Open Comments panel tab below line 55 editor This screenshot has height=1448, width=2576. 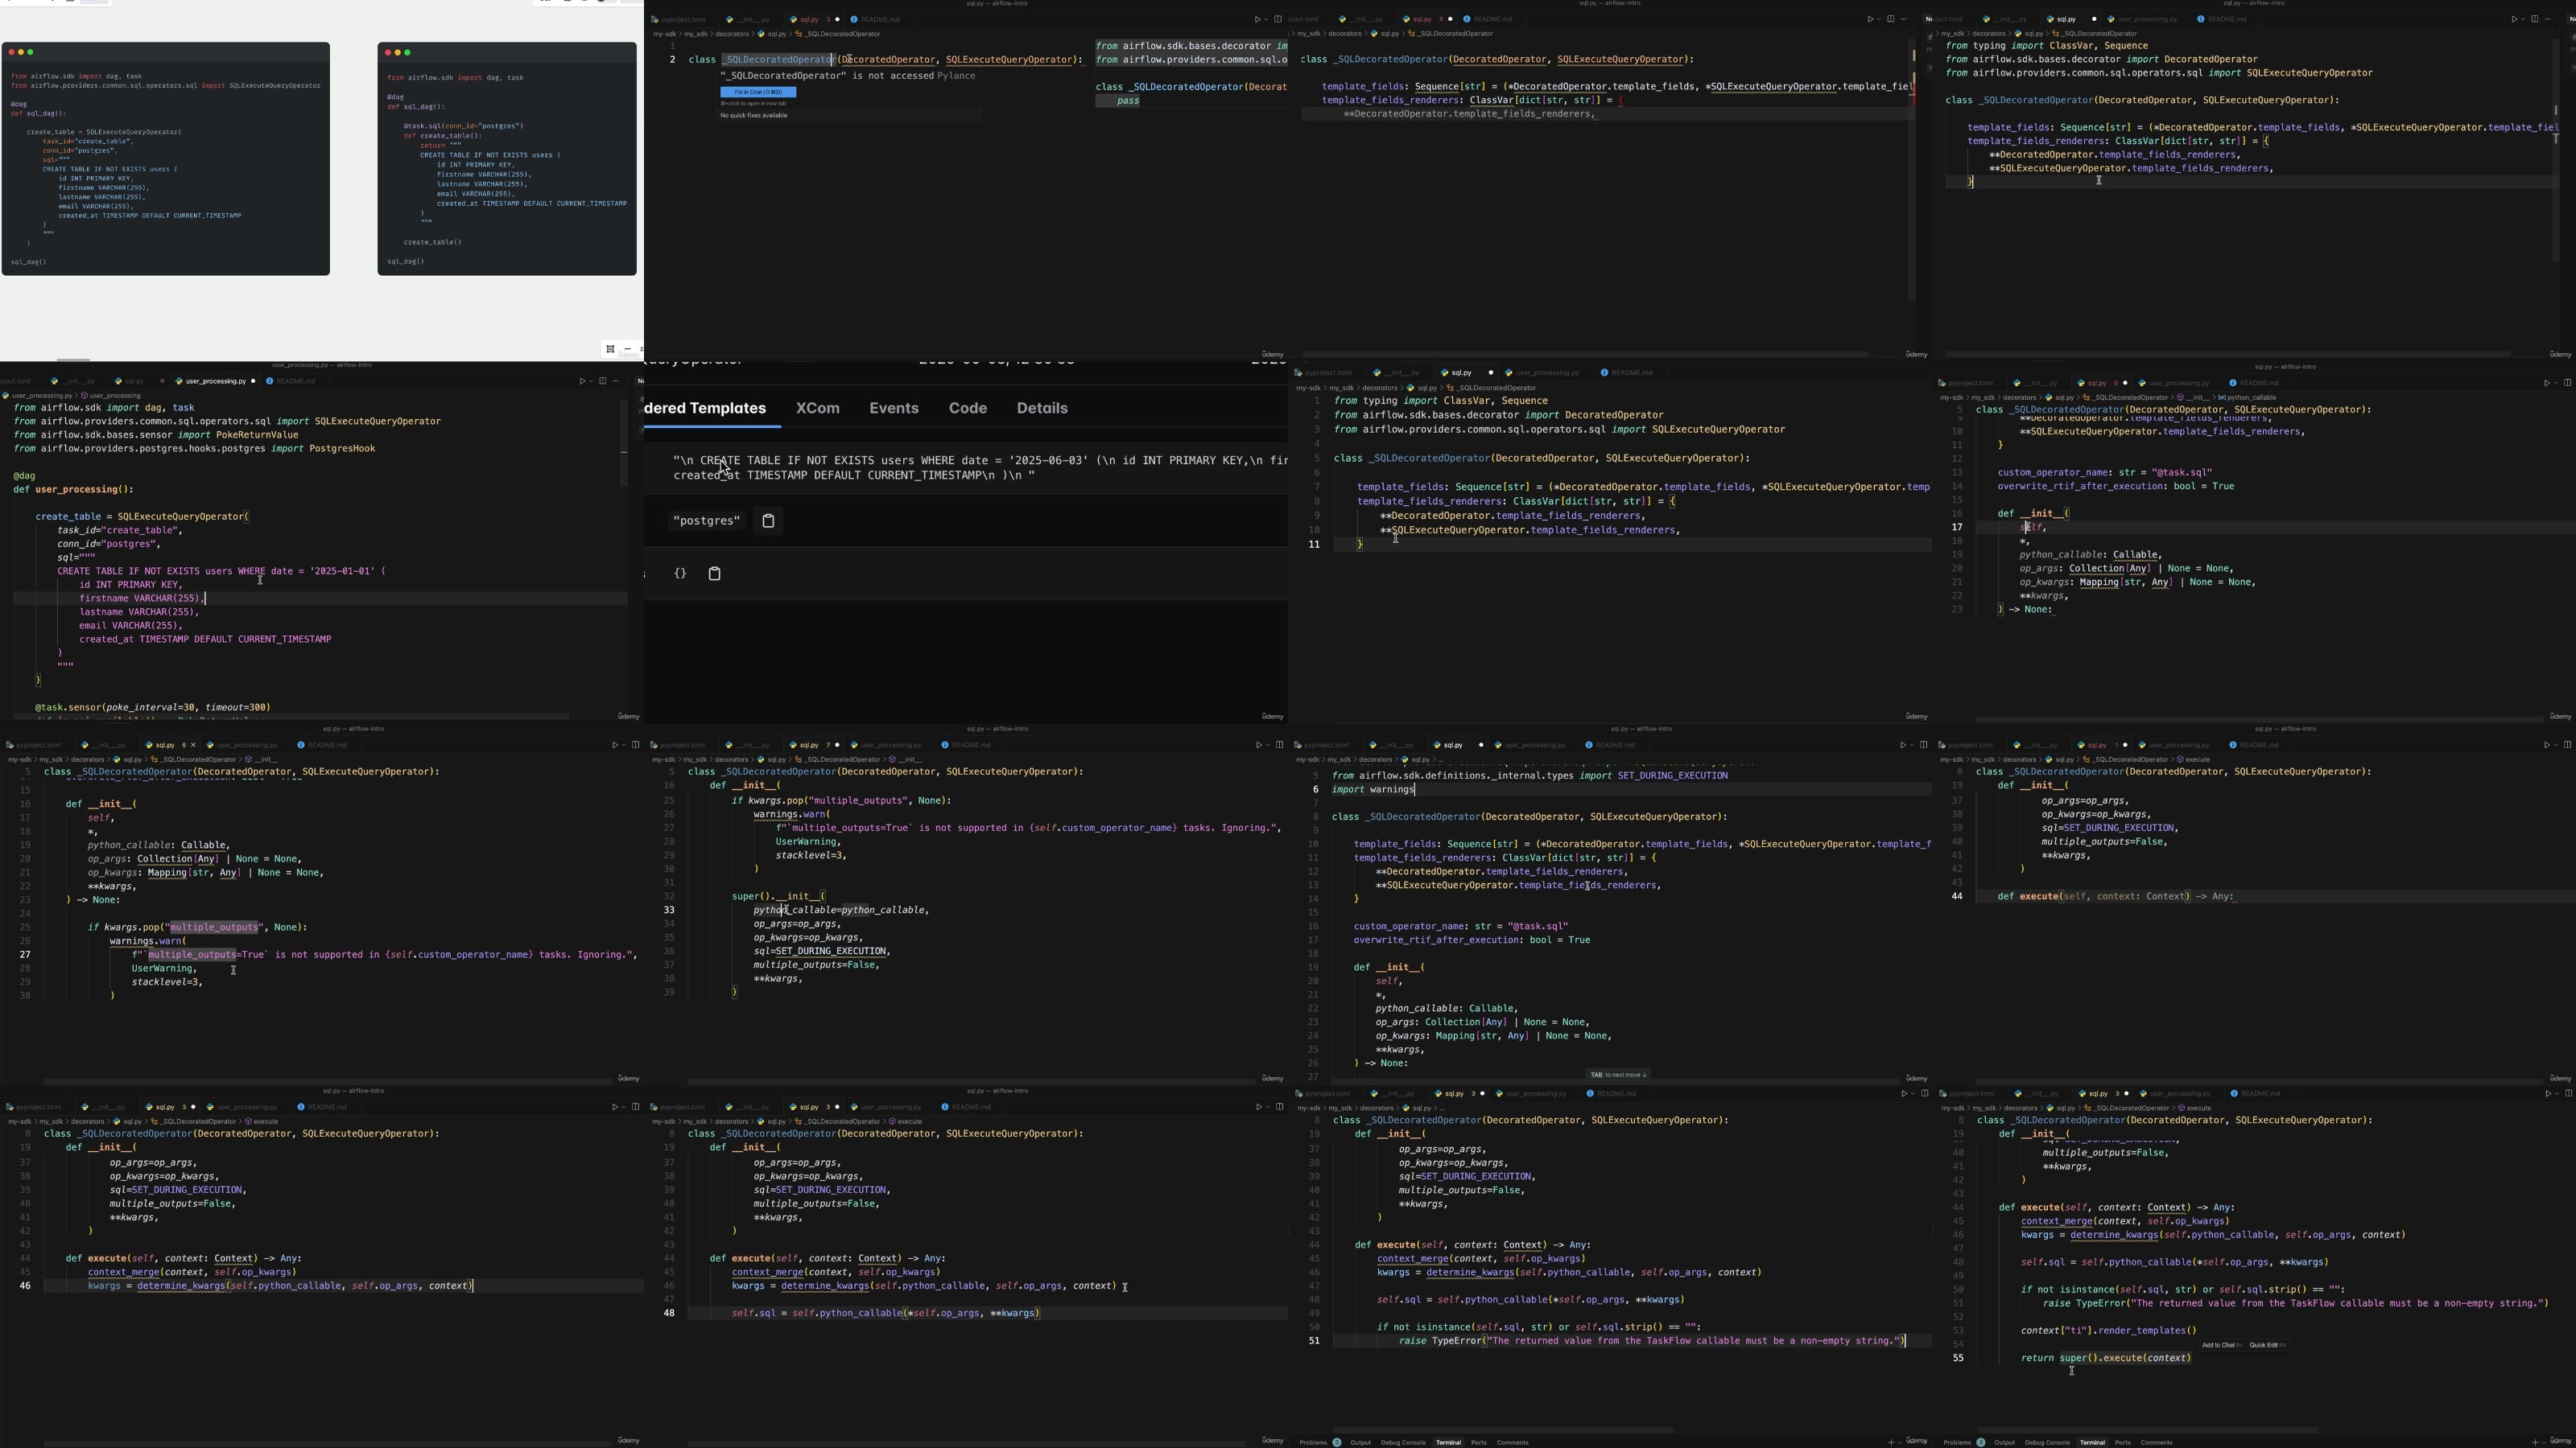tap(2156, 1442)
